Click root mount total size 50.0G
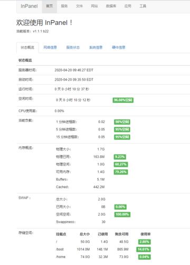This screenshot has height=265, width=190. pos(85,242)
